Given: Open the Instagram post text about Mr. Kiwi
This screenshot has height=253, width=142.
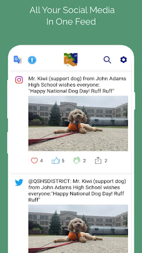Looking at the screenshot, I should 77,85.
